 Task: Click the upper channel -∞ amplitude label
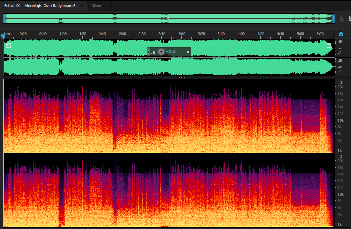340,48
